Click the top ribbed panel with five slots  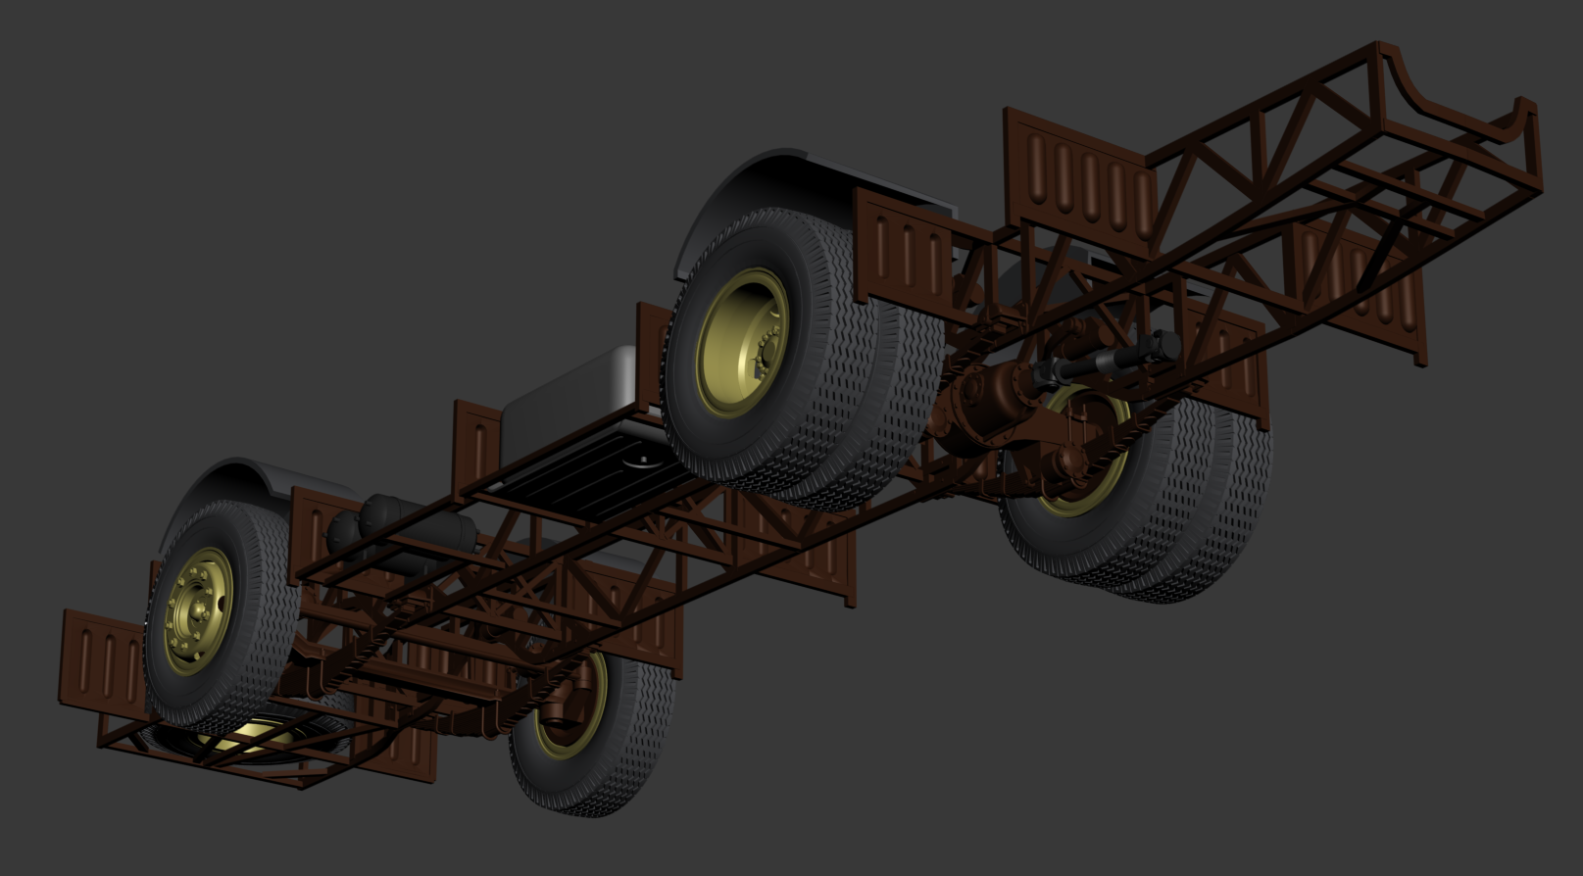pos(1078,181)
